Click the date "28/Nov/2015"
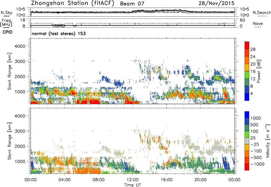Screen dimensions: 271x187 tap(216, 3)
